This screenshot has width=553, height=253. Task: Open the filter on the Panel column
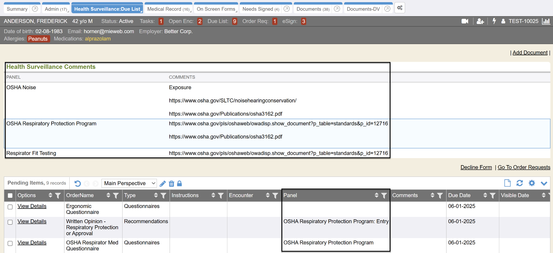(384, 196)
